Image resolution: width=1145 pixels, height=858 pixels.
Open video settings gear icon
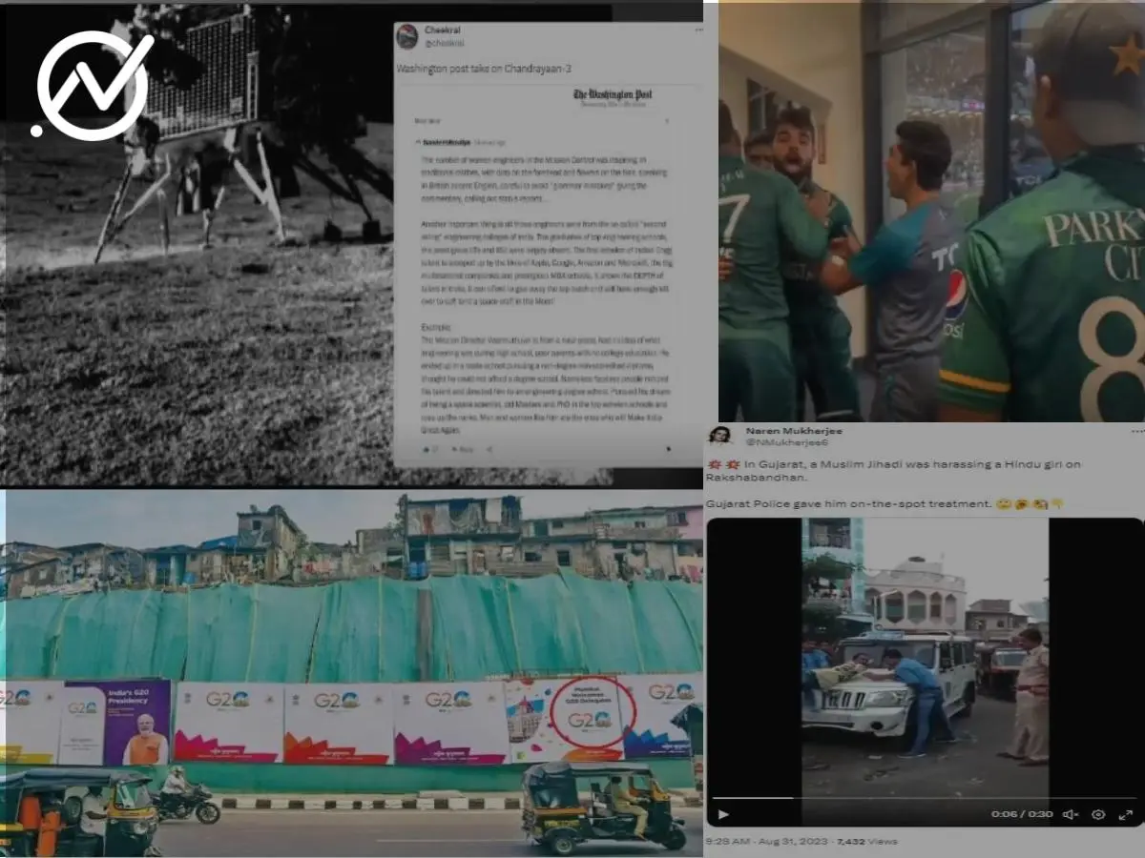(1098, 814)
